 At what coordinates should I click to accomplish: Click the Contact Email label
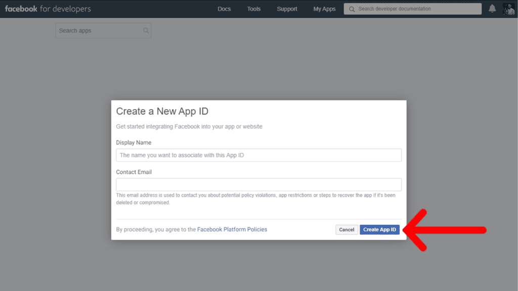click(x=134, y=172)
